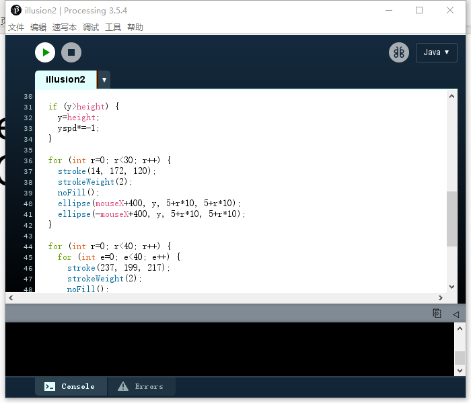Click inside the black console output area

pos(229,349)
